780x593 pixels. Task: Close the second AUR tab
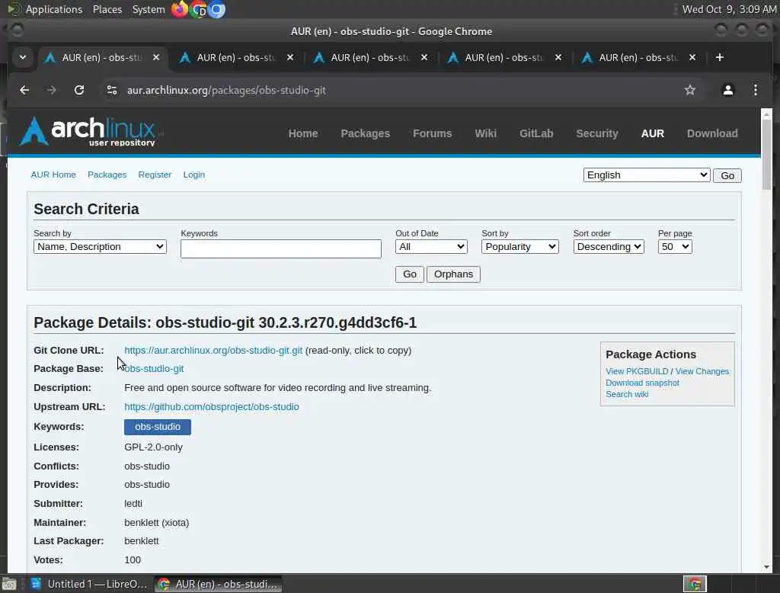click(290, 57)
